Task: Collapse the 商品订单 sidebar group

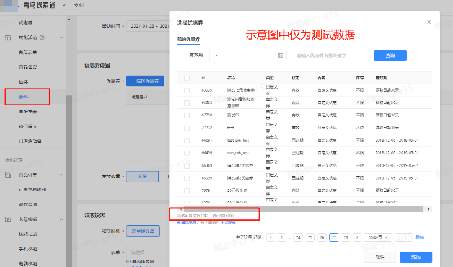Action: point(61,175)
